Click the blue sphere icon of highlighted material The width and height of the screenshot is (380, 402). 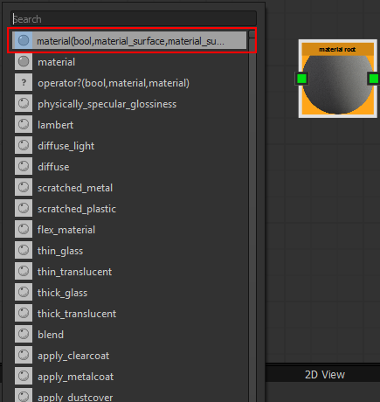coord(24,40)
